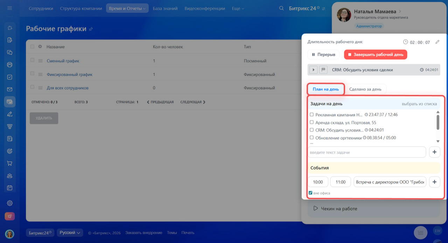Open the document-with-pencil icon in sidebar
This screenshot has height=243, width=448.
[x=10, y=40]
